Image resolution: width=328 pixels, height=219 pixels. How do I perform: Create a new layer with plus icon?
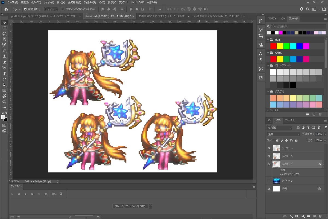point(314,216)
